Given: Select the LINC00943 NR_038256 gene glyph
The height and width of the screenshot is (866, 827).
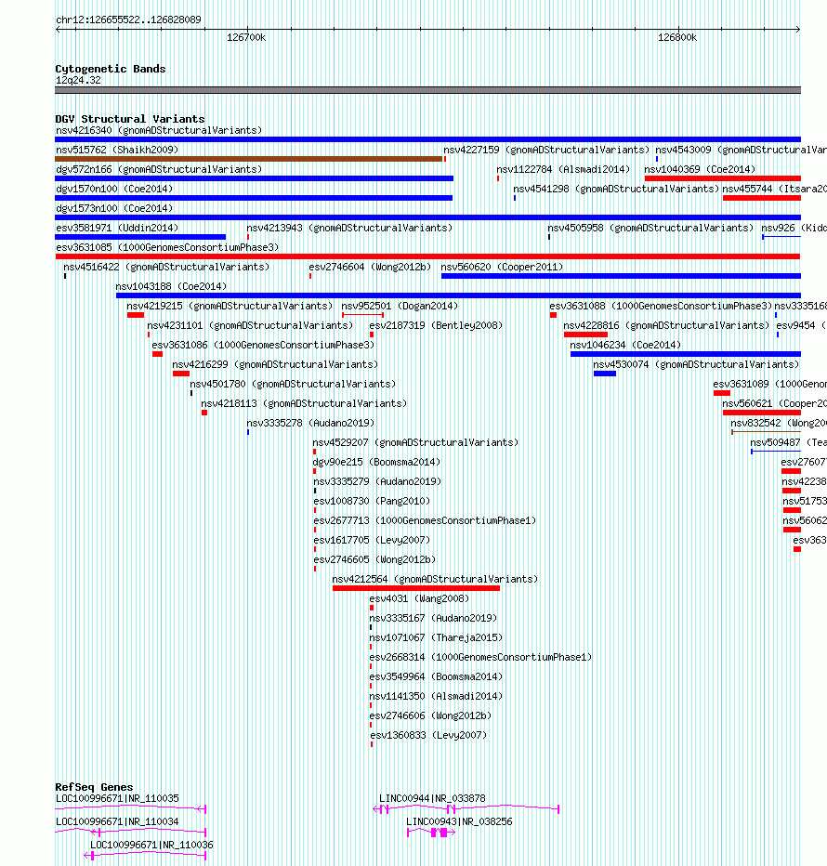Looking at the screenshot, I should [431, 833].
